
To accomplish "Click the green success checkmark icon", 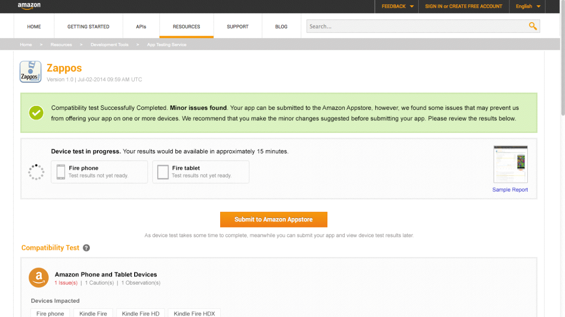I will pyautogui.click(x=36, y=113).
